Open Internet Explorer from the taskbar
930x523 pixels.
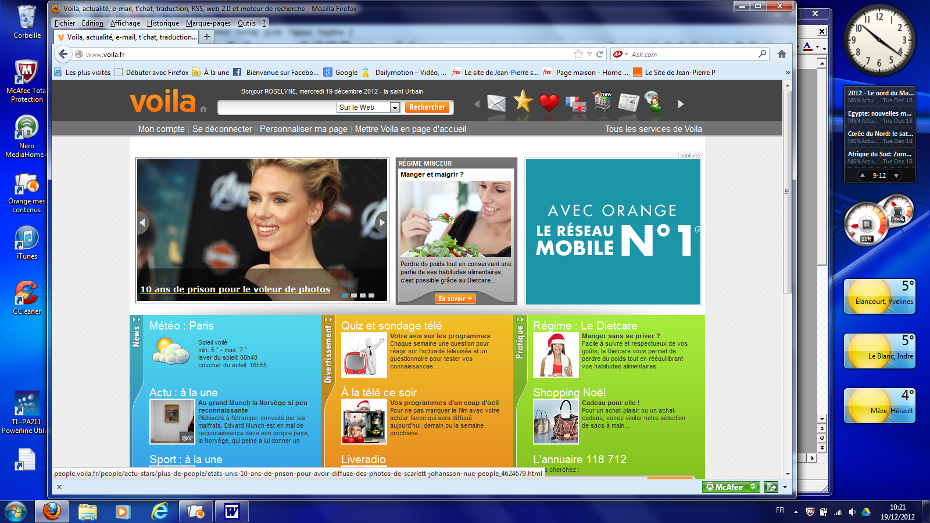159,511
